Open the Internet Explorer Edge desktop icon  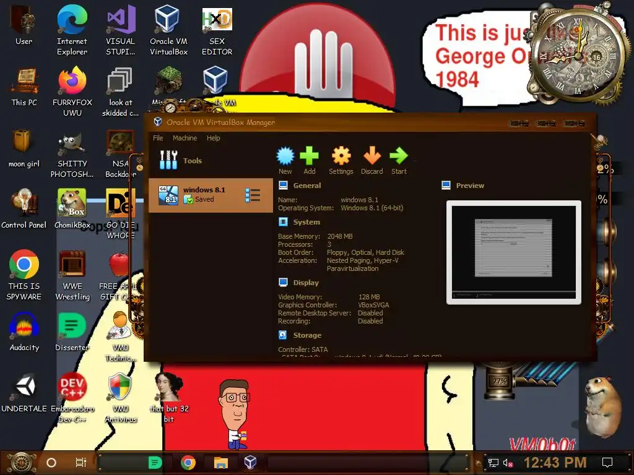point(72,30)
